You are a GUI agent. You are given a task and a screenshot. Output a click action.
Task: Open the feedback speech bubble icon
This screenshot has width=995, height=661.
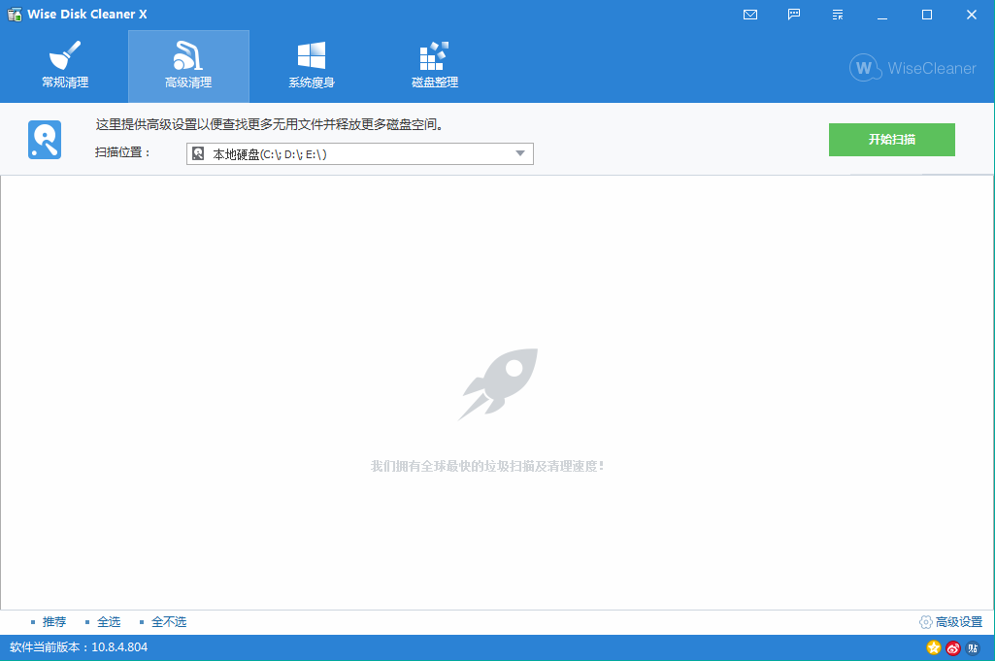(794, 15)
